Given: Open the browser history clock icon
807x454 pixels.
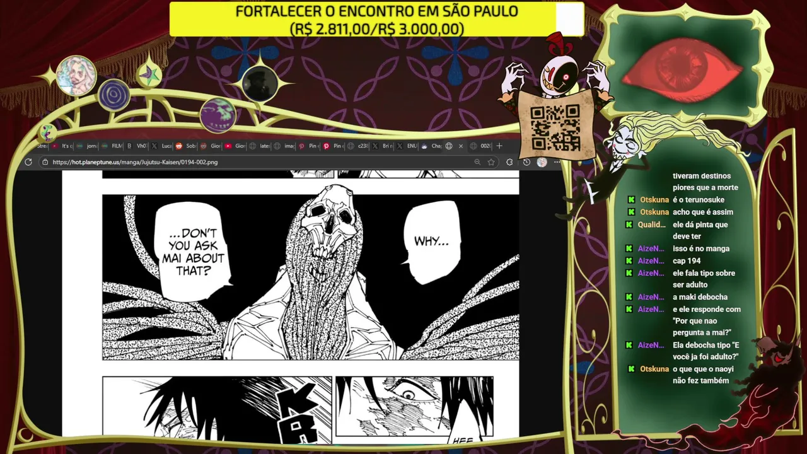Looking at the screenshot, I should (527, 162).
